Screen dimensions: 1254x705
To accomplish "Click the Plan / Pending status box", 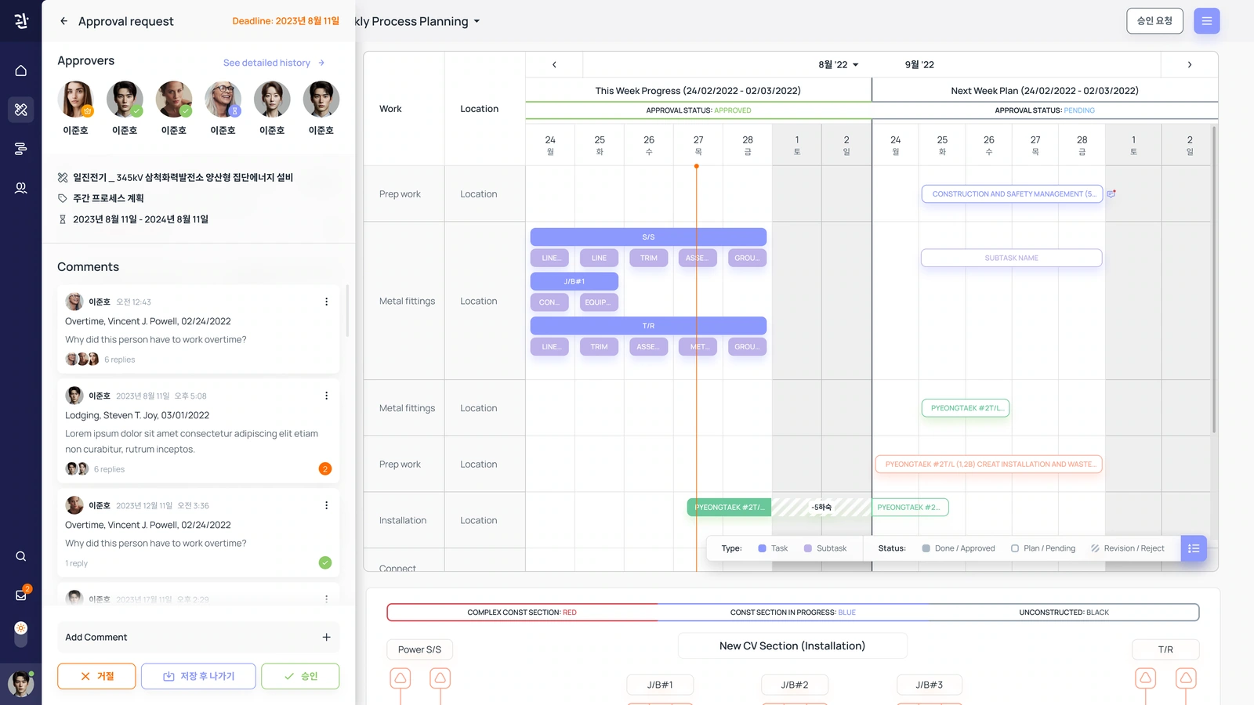I will pos(1015,548).
